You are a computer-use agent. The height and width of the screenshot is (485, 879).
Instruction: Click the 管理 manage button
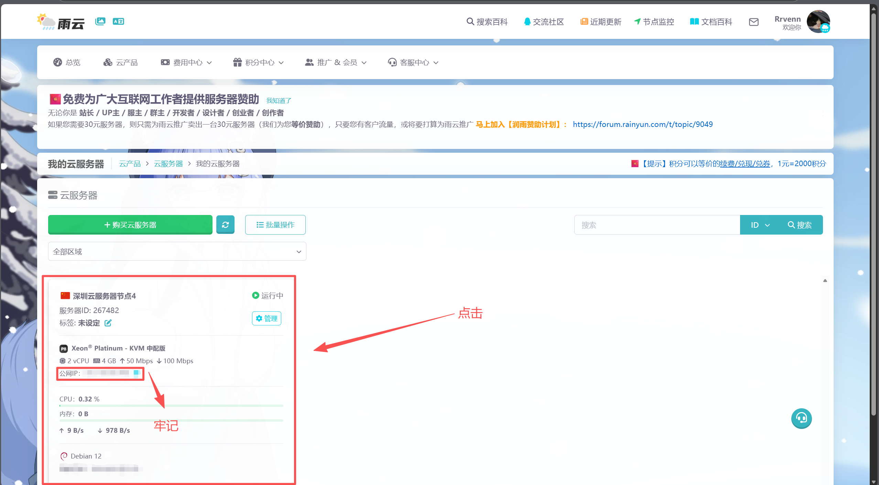(267, 319)
